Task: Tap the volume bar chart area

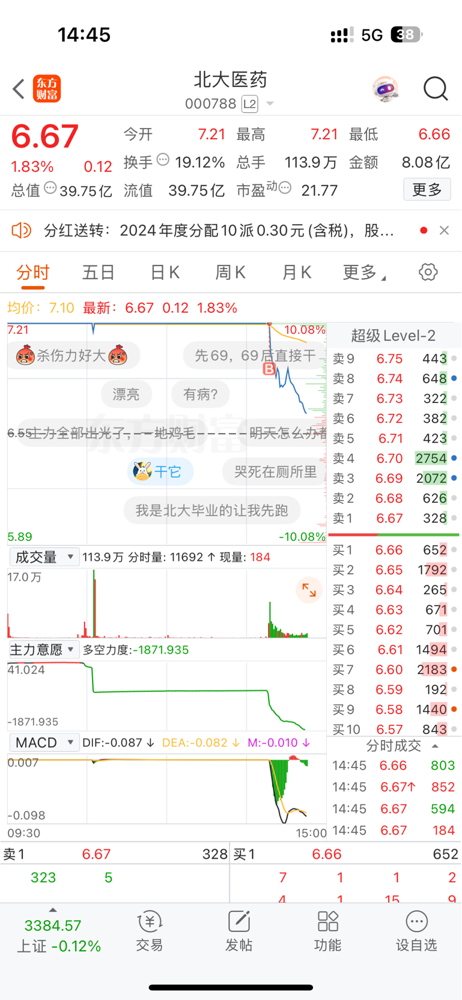Action: [x=166, y=604]
